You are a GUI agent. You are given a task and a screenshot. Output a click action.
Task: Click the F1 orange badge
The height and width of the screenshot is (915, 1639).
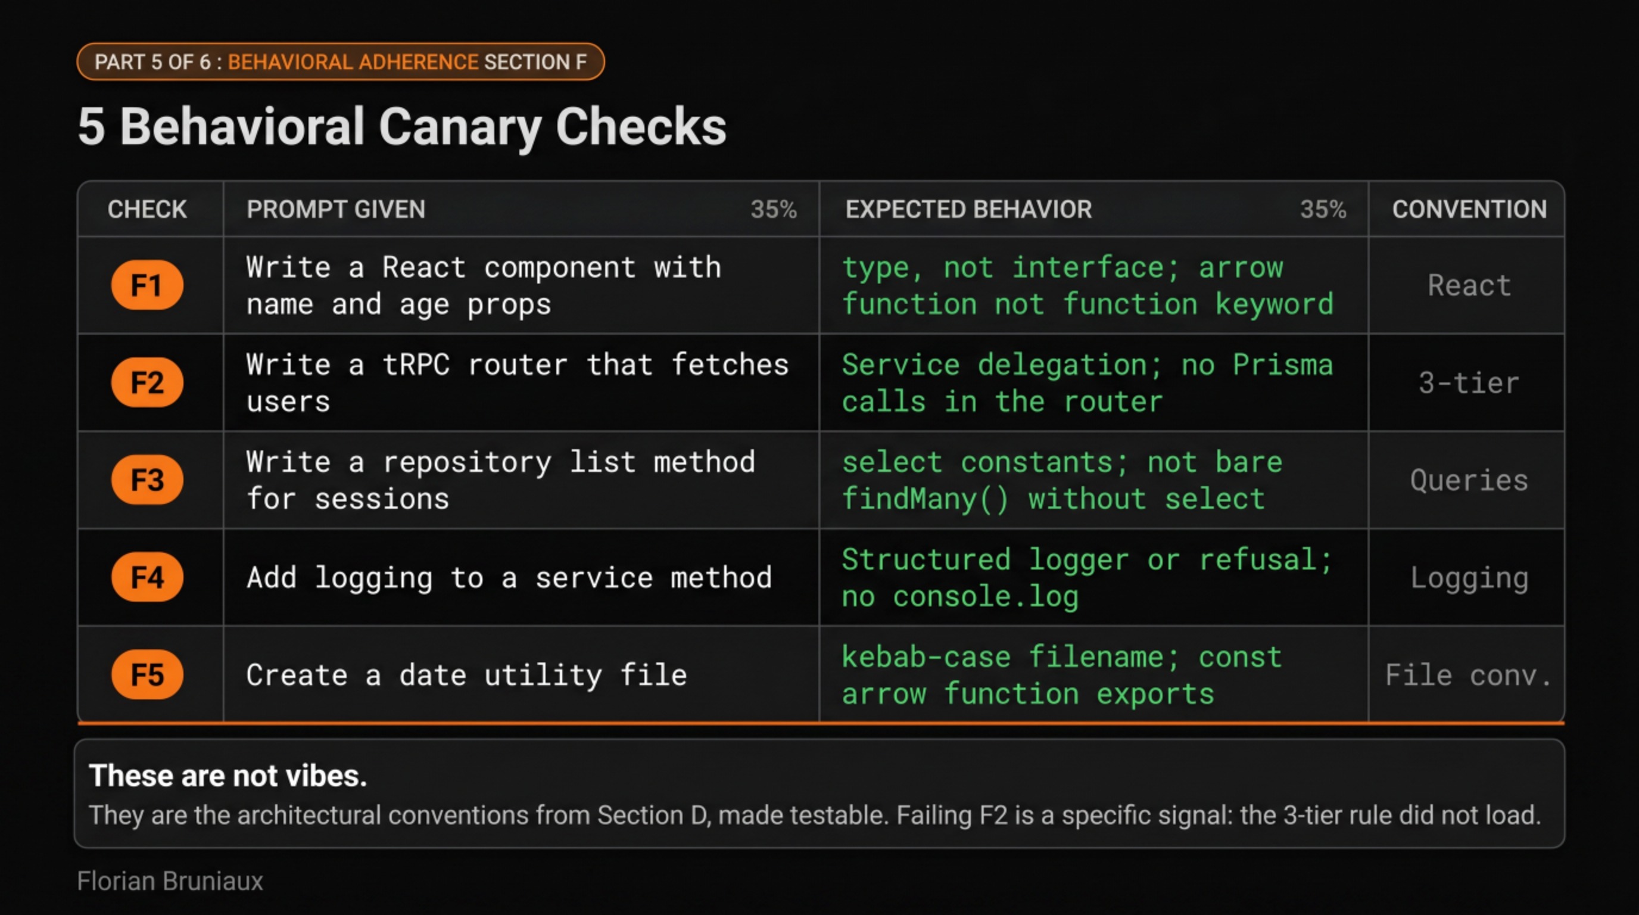click(x=147, y=285)
